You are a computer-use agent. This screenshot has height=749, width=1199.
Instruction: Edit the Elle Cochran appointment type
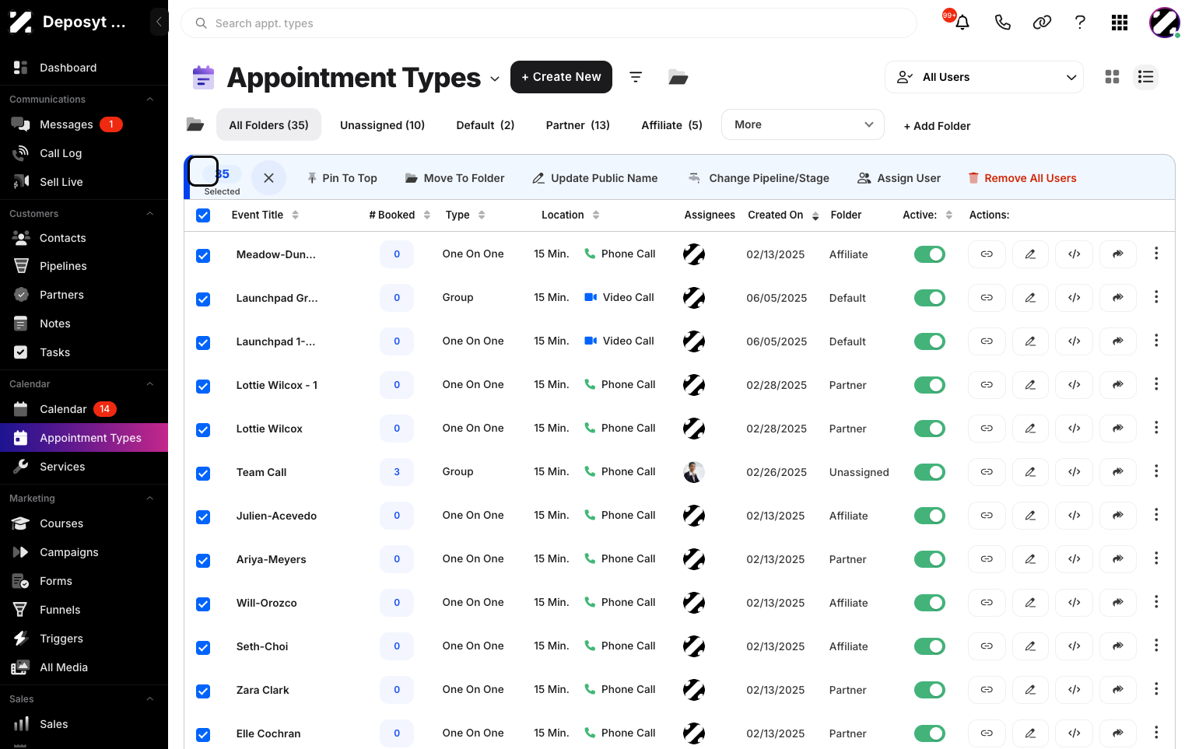click(x=1030, y=733)
